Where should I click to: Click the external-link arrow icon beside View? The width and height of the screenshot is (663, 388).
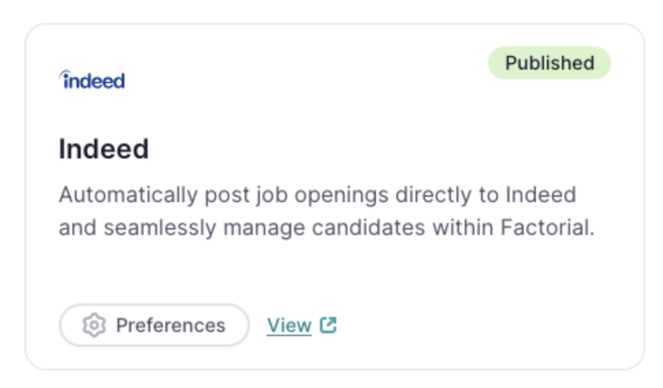328,325
